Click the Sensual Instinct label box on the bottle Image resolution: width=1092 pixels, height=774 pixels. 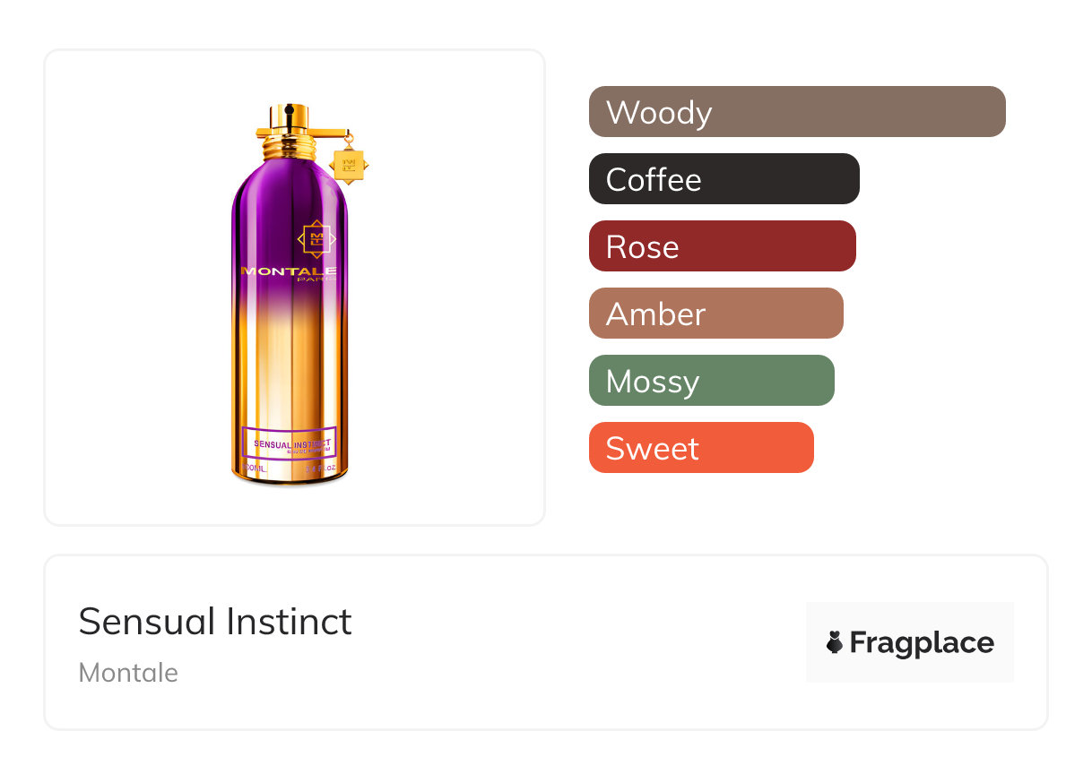289,443
